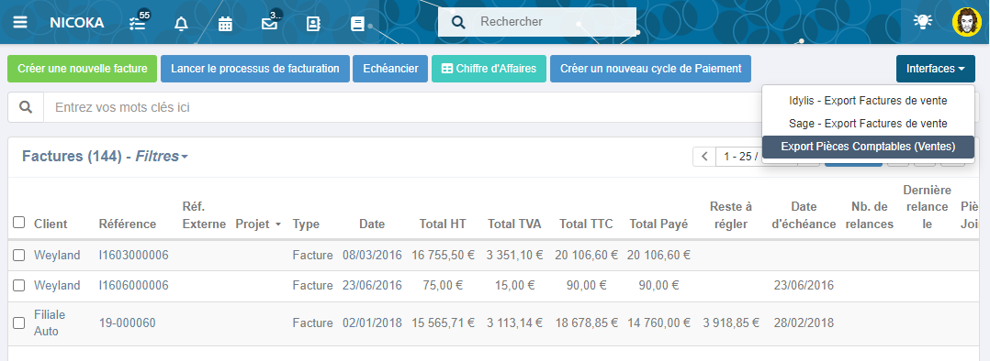
Task: Open the user avatar profile menu
Action: (967, 21)
